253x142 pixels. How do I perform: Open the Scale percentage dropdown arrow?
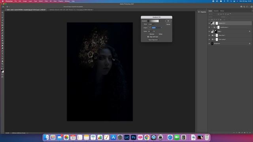coord(152,32)
